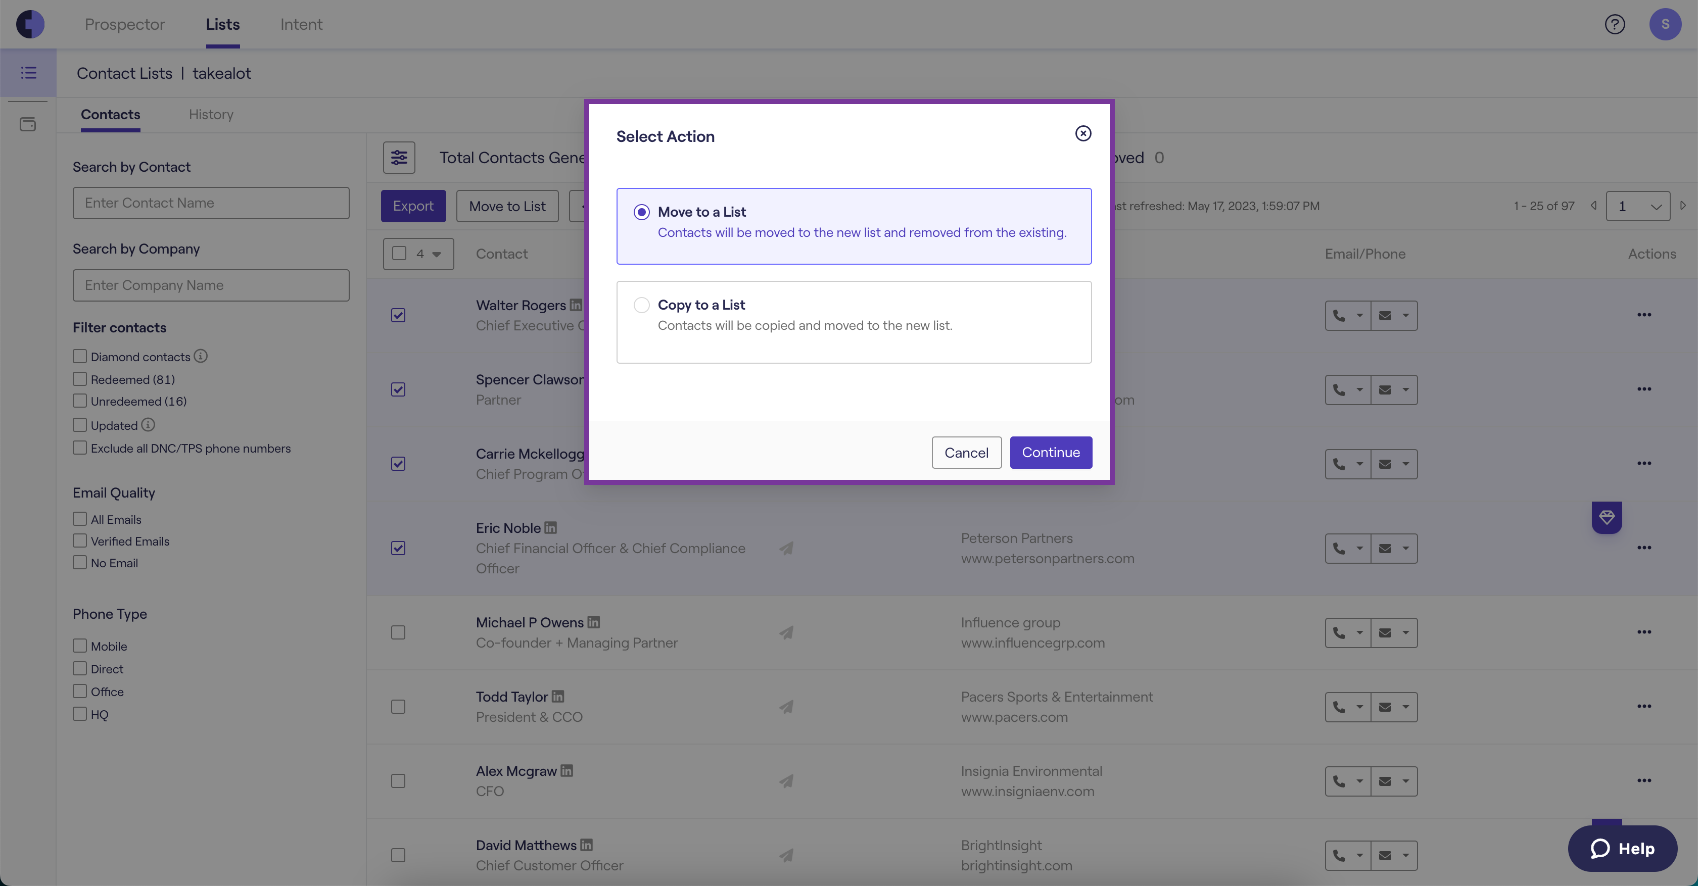Image resolution: width=1698 pixels, height=886 pixels.
Task: Tick the Mobile phone type checkbox
Action: (x=80, y=646)
